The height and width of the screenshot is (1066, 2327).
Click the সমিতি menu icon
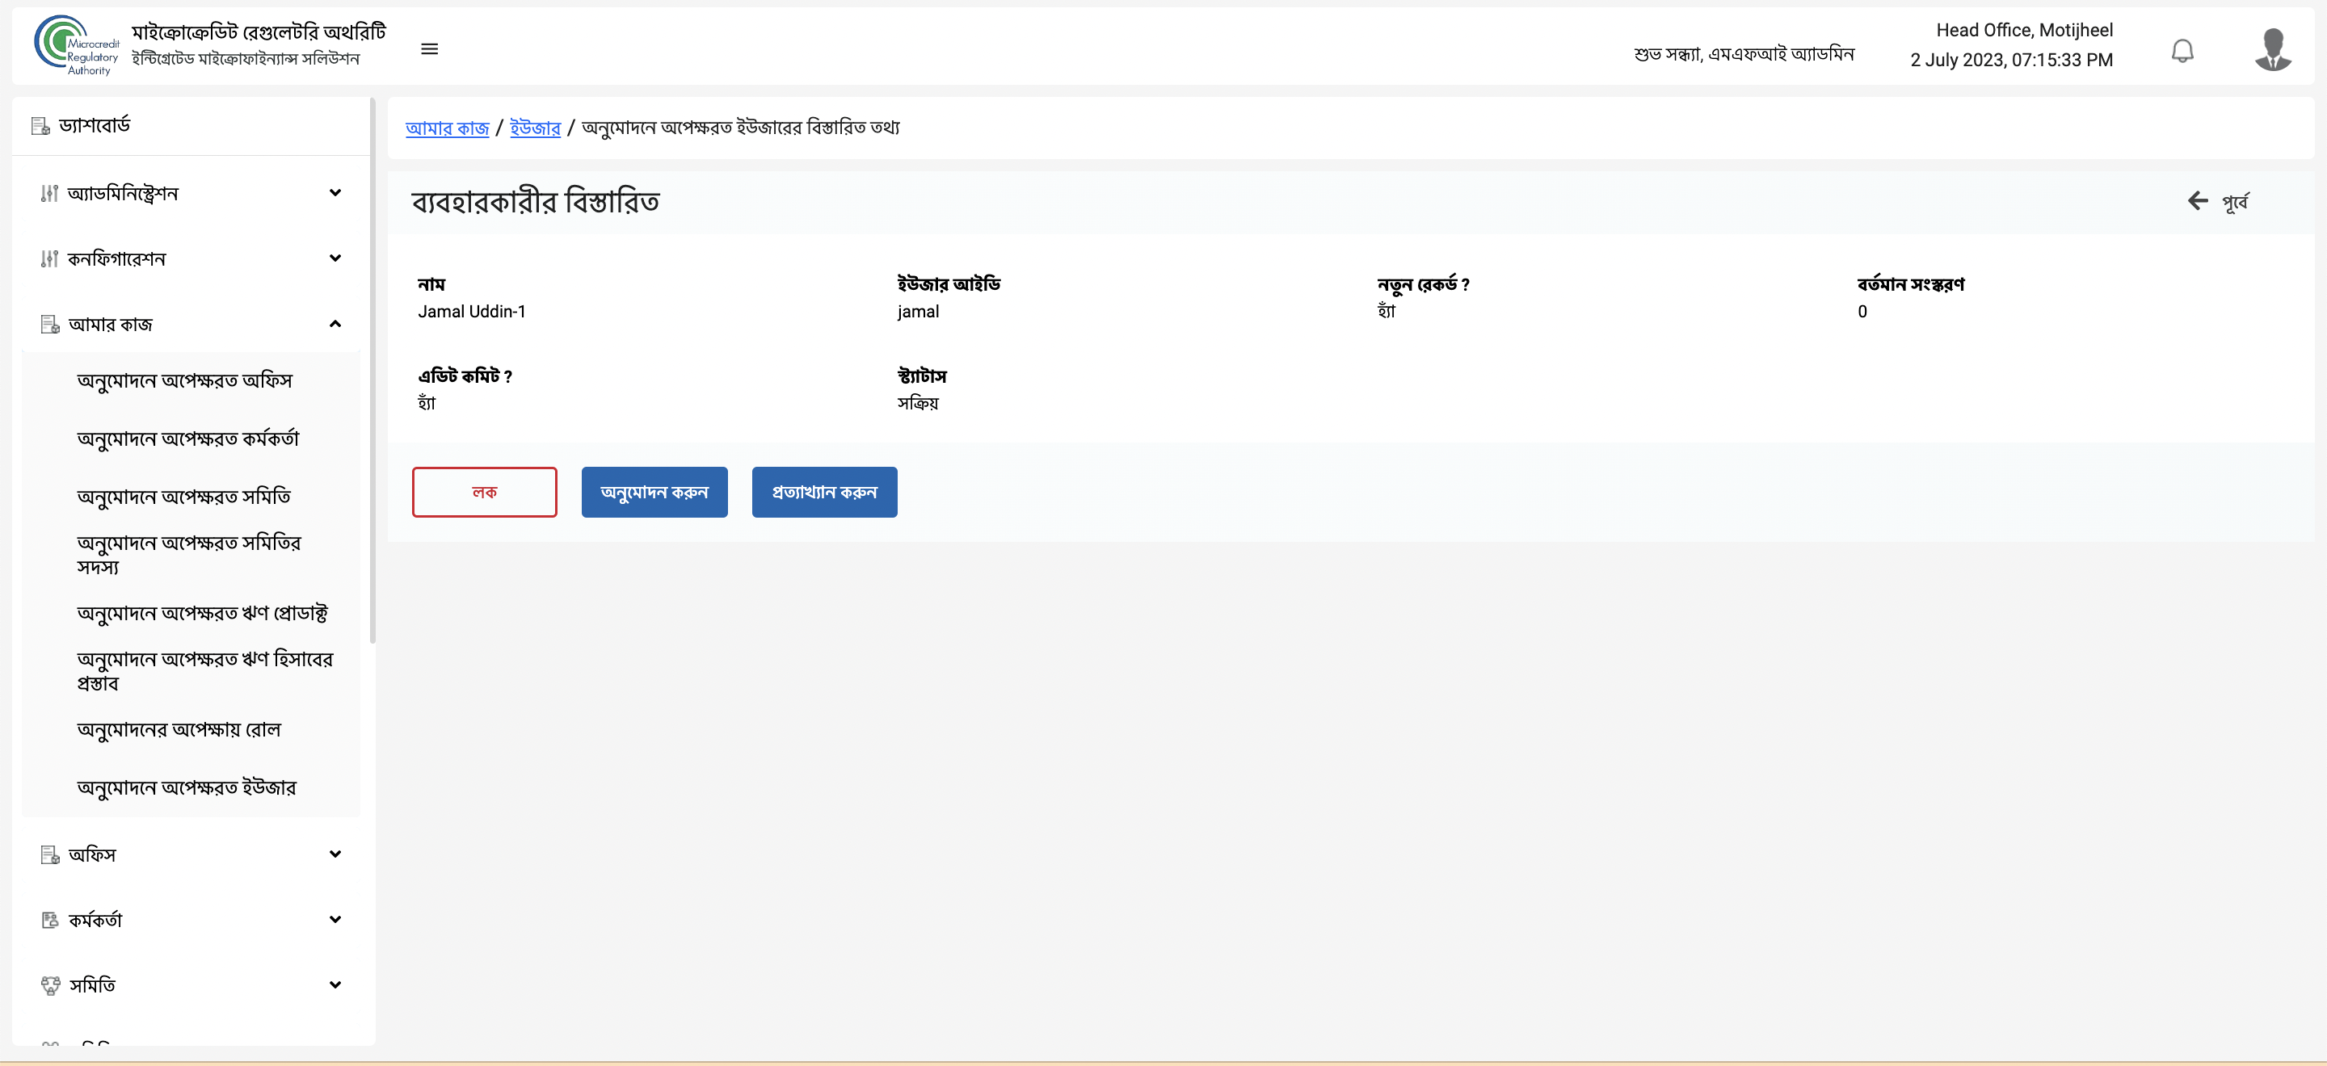coord(51,984)
